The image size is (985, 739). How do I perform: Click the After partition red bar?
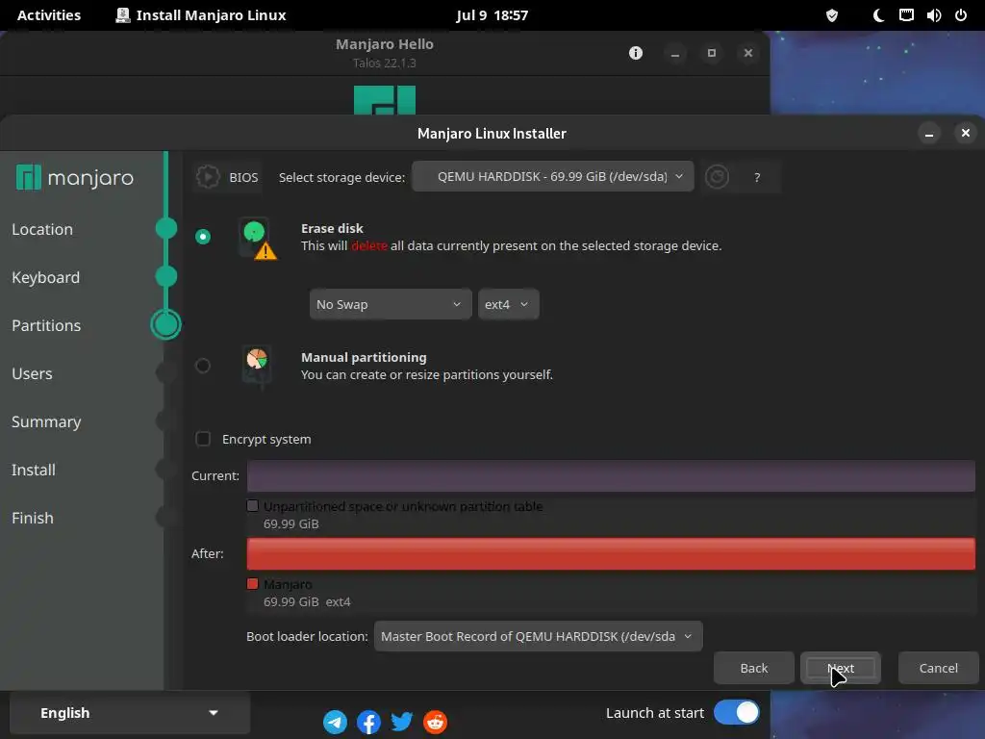(x=611, y=553)
